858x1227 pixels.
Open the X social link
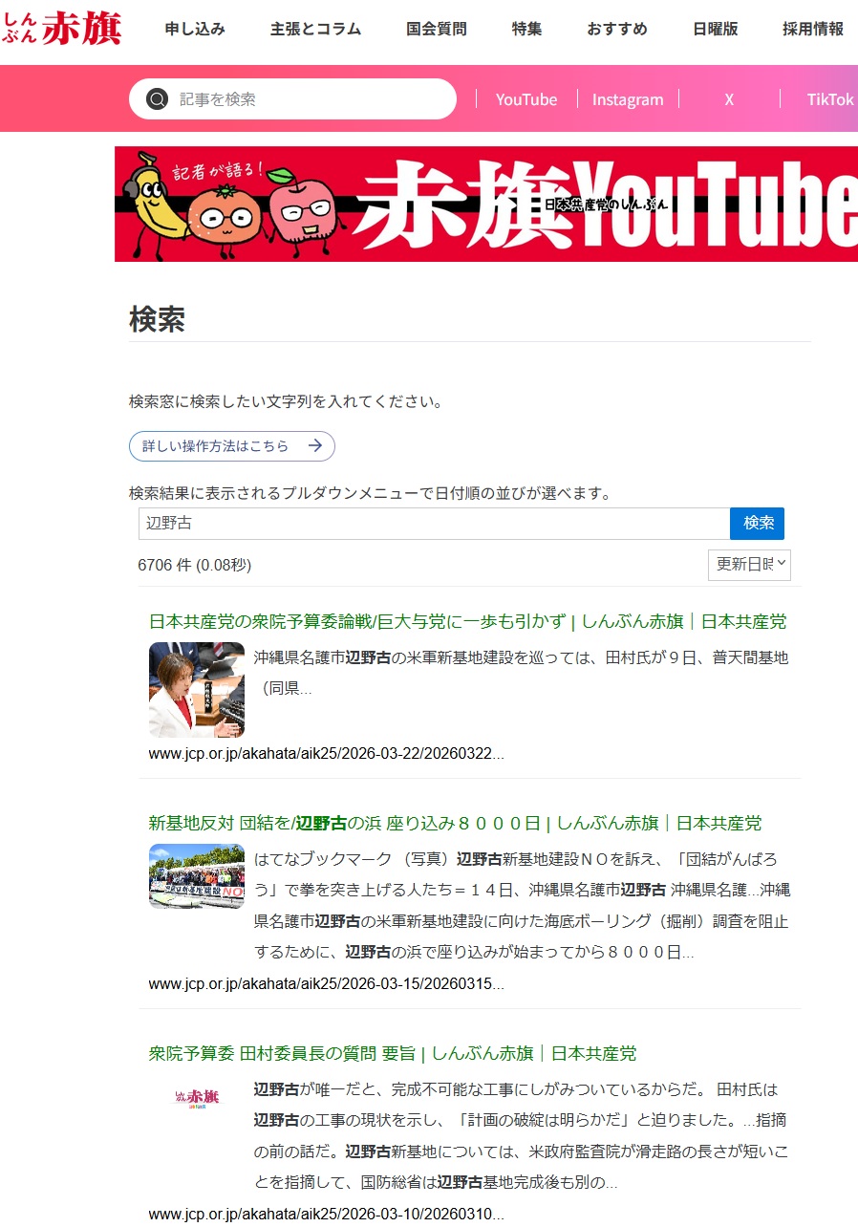[x=729, y=99]
